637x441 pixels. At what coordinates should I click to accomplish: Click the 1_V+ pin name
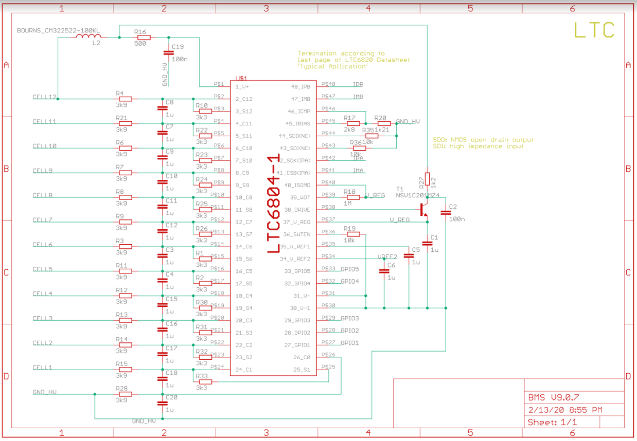pos(243,87)
